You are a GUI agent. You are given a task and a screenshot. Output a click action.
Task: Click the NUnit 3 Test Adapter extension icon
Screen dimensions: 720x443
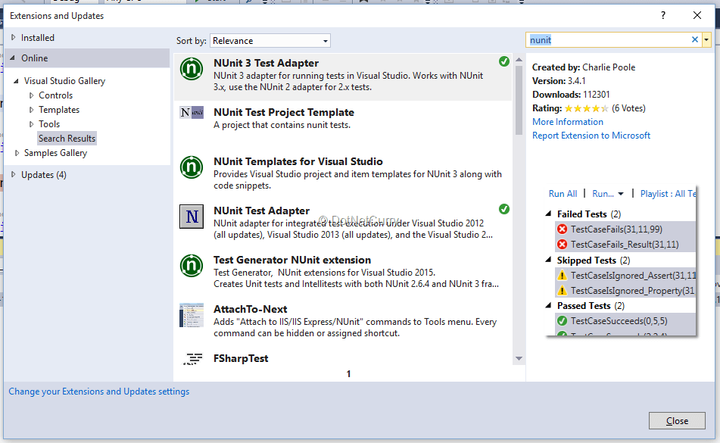[192, 69]
